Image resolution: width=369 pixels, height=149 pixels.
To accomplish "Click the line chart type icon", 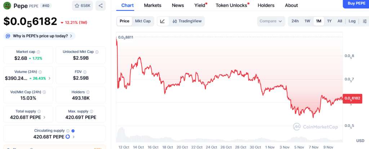I will (163, 21).
